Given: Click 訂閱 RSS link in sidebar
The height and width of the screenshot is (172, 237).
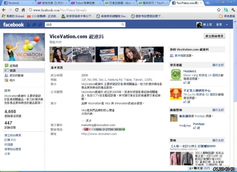Looking at the screenshot, I should point(10,140).
